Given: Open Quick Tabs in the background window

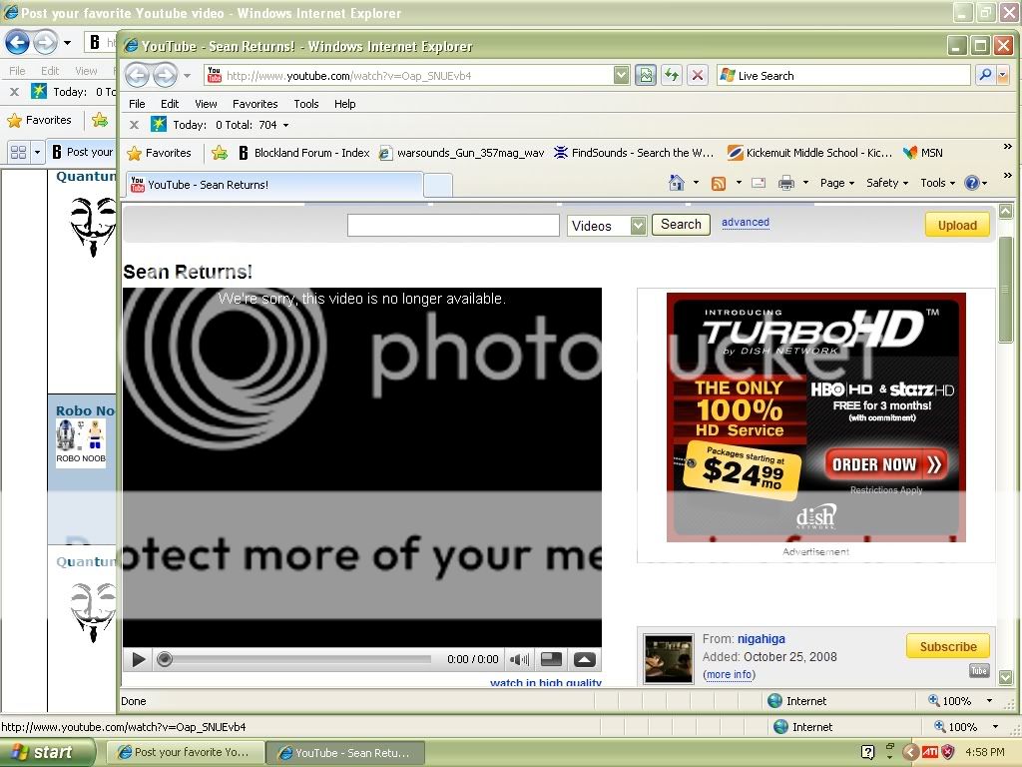Looking at the screenshot, I should click(18, 152).
